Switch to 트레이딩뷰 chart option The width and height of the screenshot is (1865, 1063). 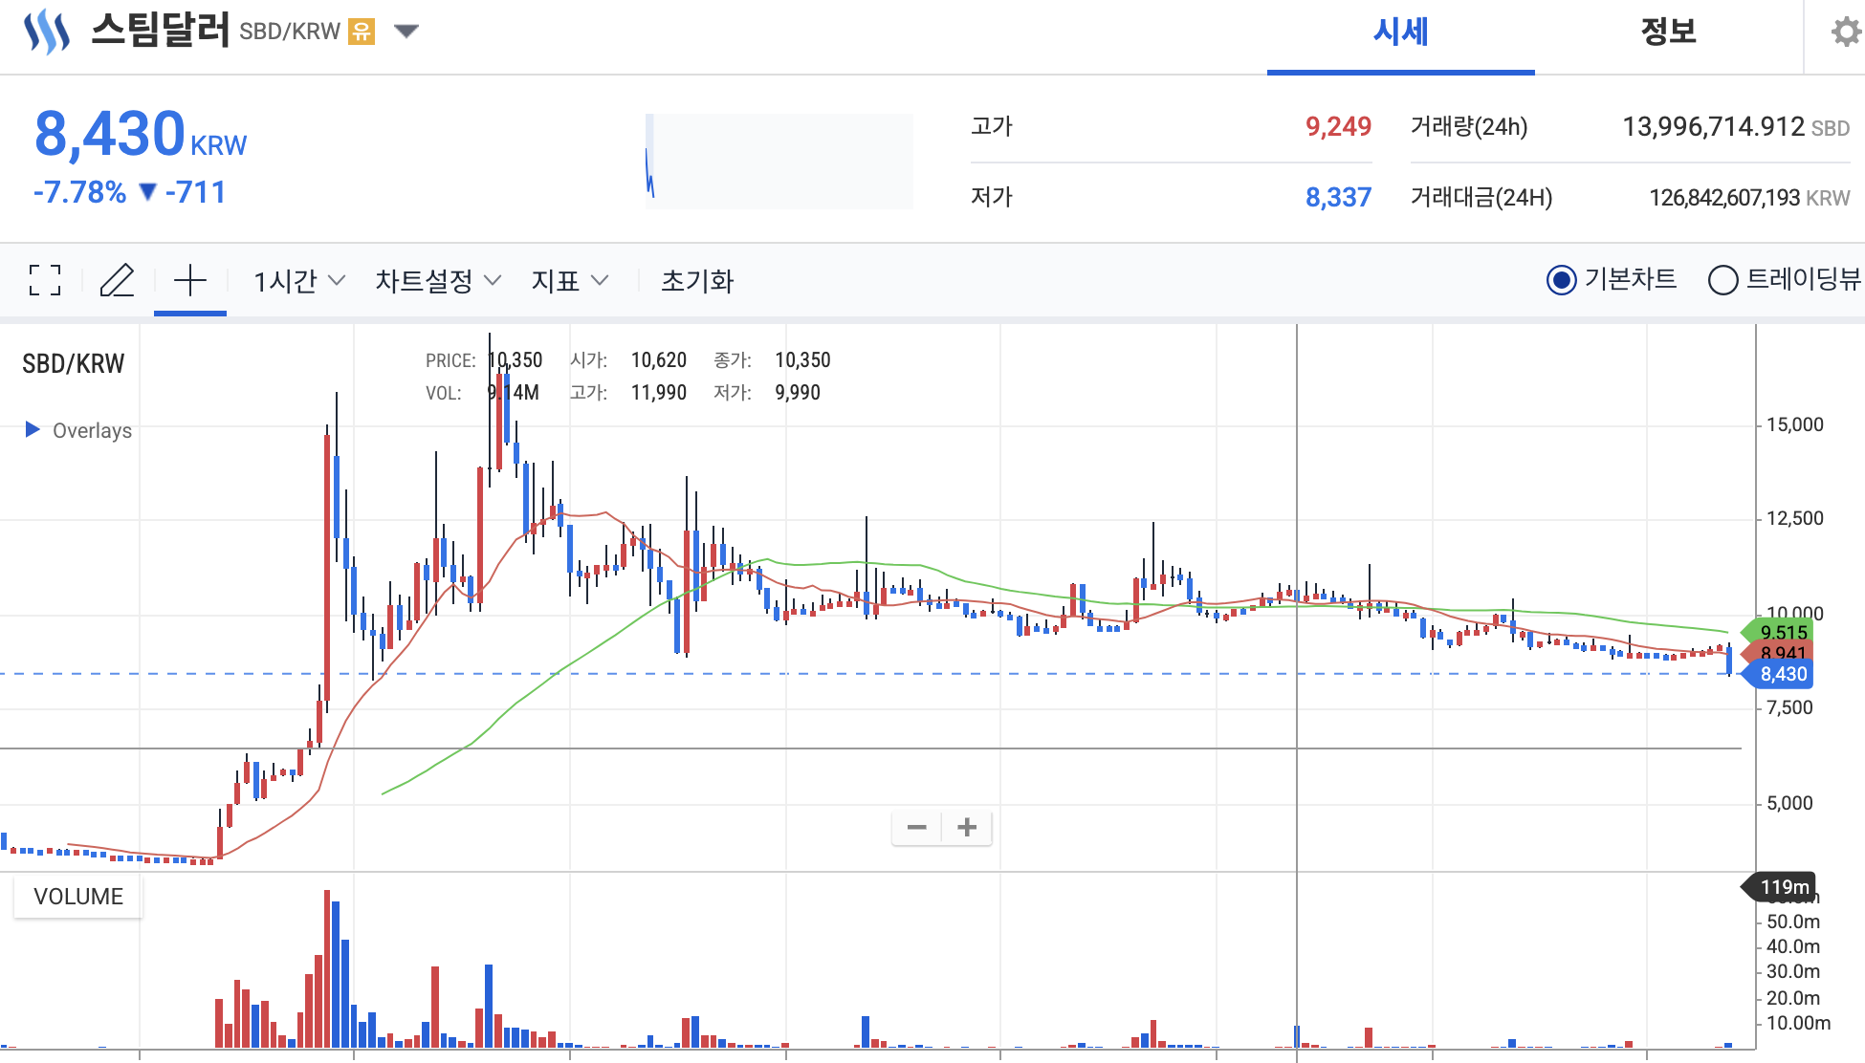tap(1722, 280)
